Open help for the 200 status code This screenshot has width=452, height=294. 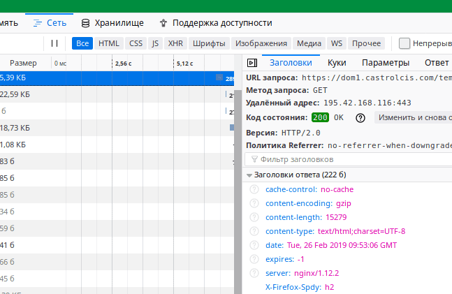coord(360,117)
